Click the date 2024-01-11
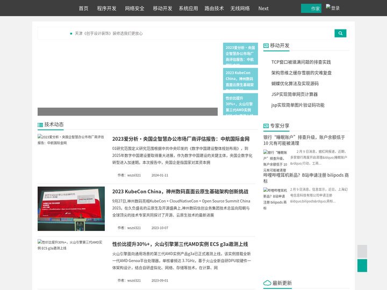Viewport: 387px width, 290px height. click(x=160, y=175)
